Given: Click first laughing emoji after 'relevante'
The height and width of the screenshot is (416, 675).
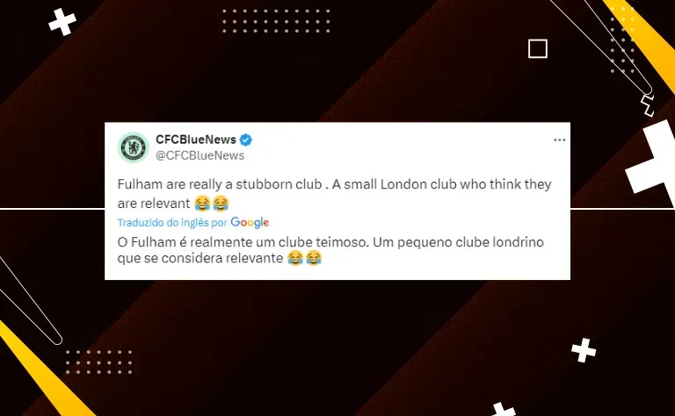Looking at the screenshot, I should coord(295,258).
